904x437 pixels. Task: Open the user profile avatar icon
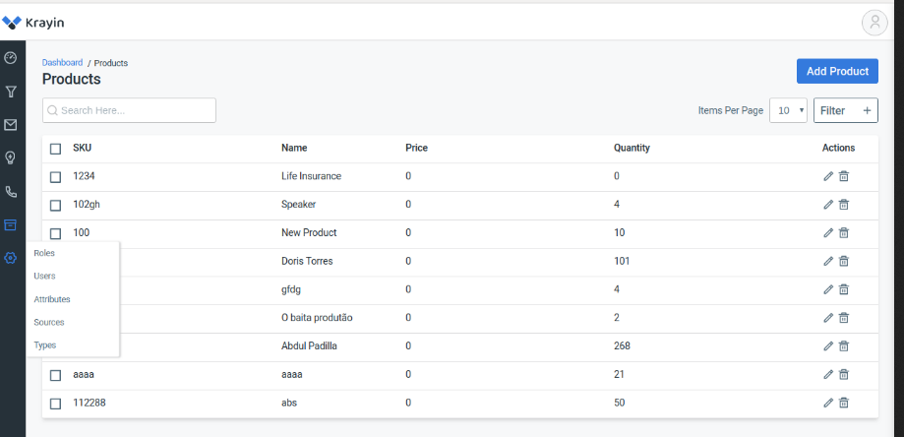pos(874,23)
